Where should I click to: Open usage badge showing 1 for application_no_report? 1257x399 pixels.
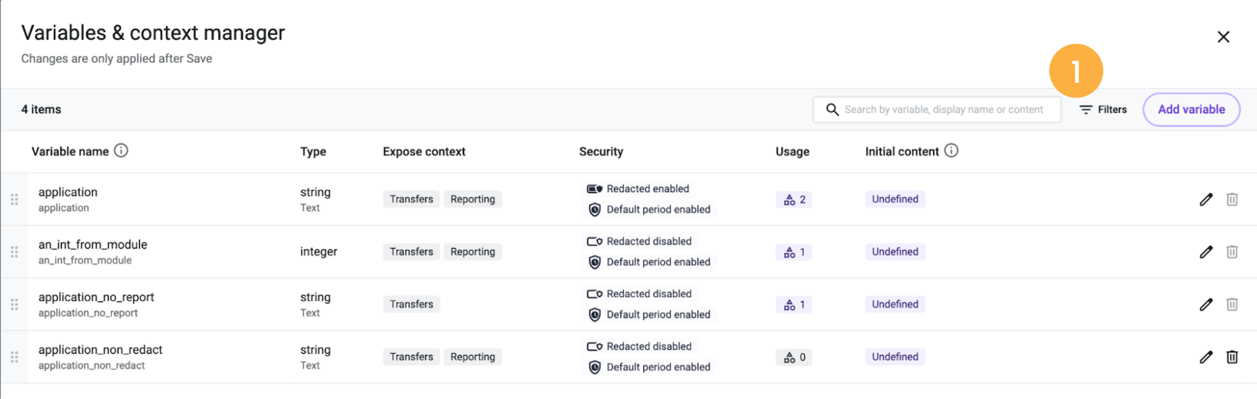pos(794,304)
